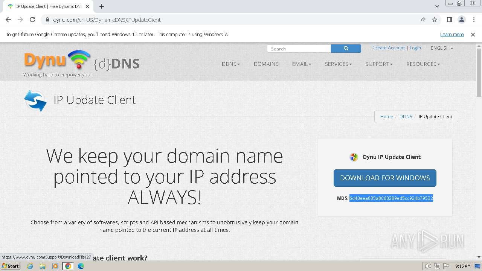Open the share page icon in the address bar

point(423,20)
